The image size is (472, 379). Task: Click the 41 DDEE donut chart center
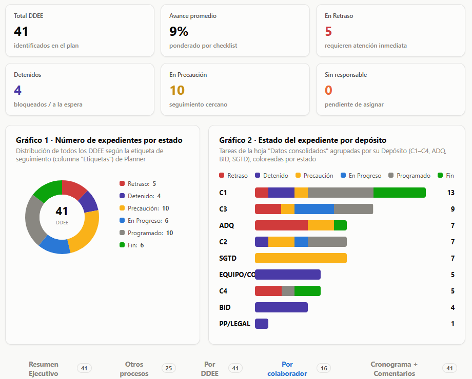62,215
